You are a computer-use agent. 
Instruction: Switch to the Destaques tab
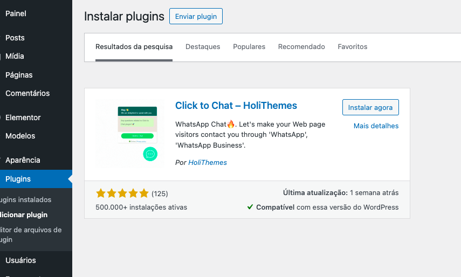tap(203, 47)
